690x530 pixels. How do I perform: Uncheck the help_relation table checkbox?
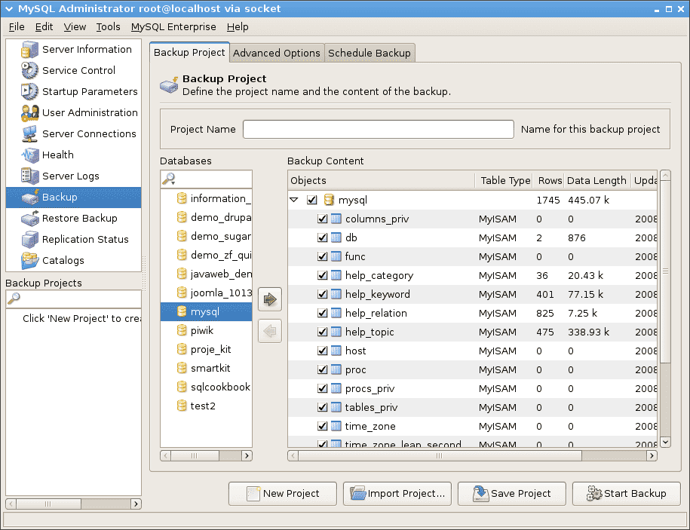click(x=322, y=313)
